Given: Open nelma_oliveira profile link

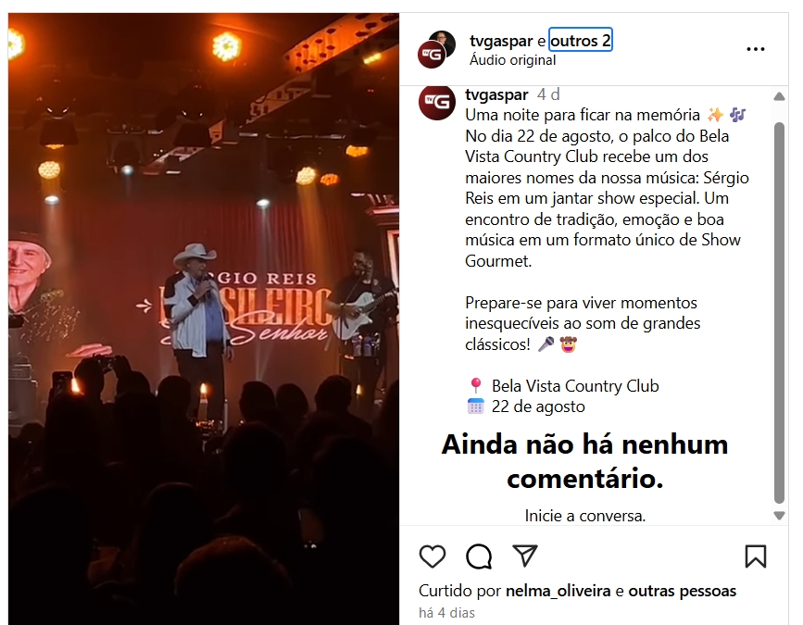Looking at the screenshot, I should tap(558, 591).
